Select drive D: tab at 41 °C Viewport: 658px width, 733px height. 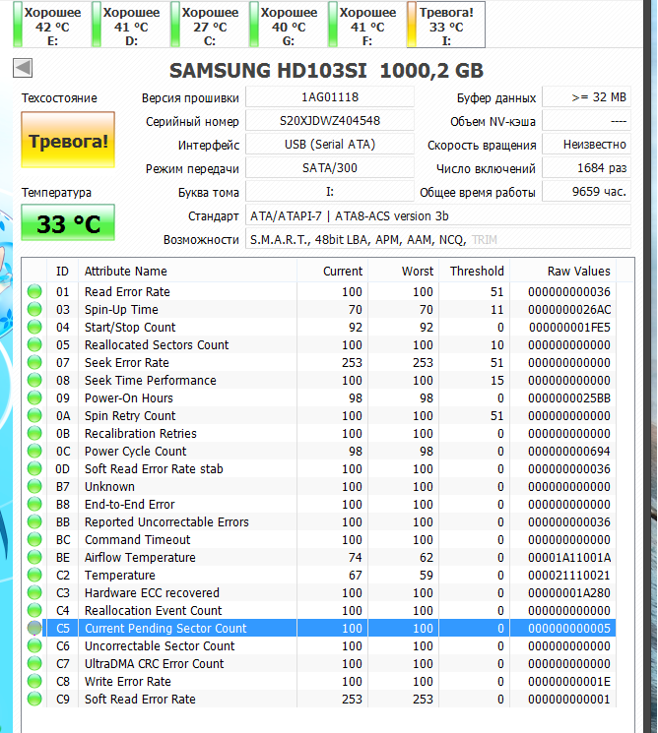pyautogui.click(x=131, y=25)
